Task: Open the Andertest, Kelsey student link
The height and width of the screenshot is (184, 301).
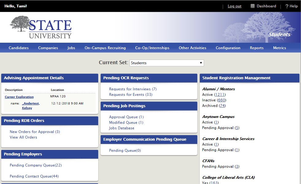Action: coord(31,106)
